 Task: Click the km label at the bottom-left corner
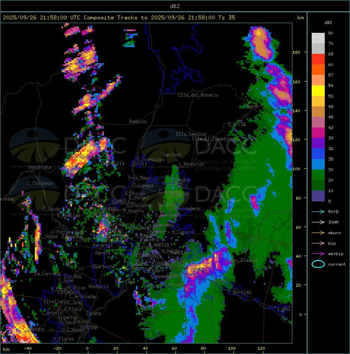click(x=6, y=350)
